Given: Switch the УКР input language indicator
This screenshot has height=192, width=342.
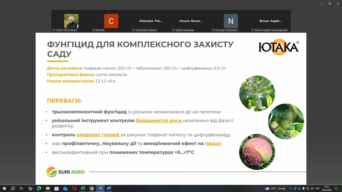Looking at the screenshot, I should (x=317, y=188).
